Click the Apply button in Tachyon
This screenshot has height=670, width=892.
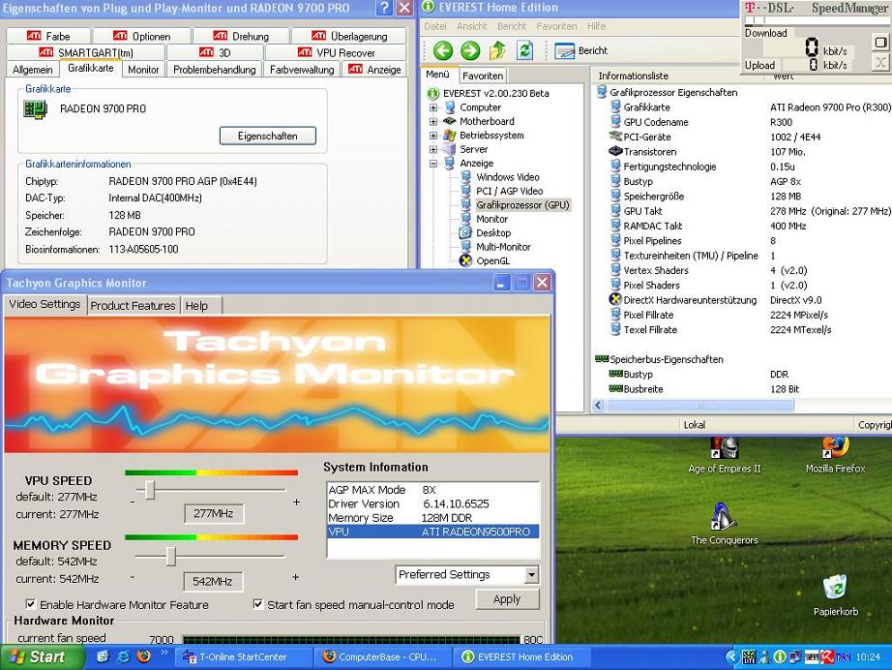[x=507, y=599]
